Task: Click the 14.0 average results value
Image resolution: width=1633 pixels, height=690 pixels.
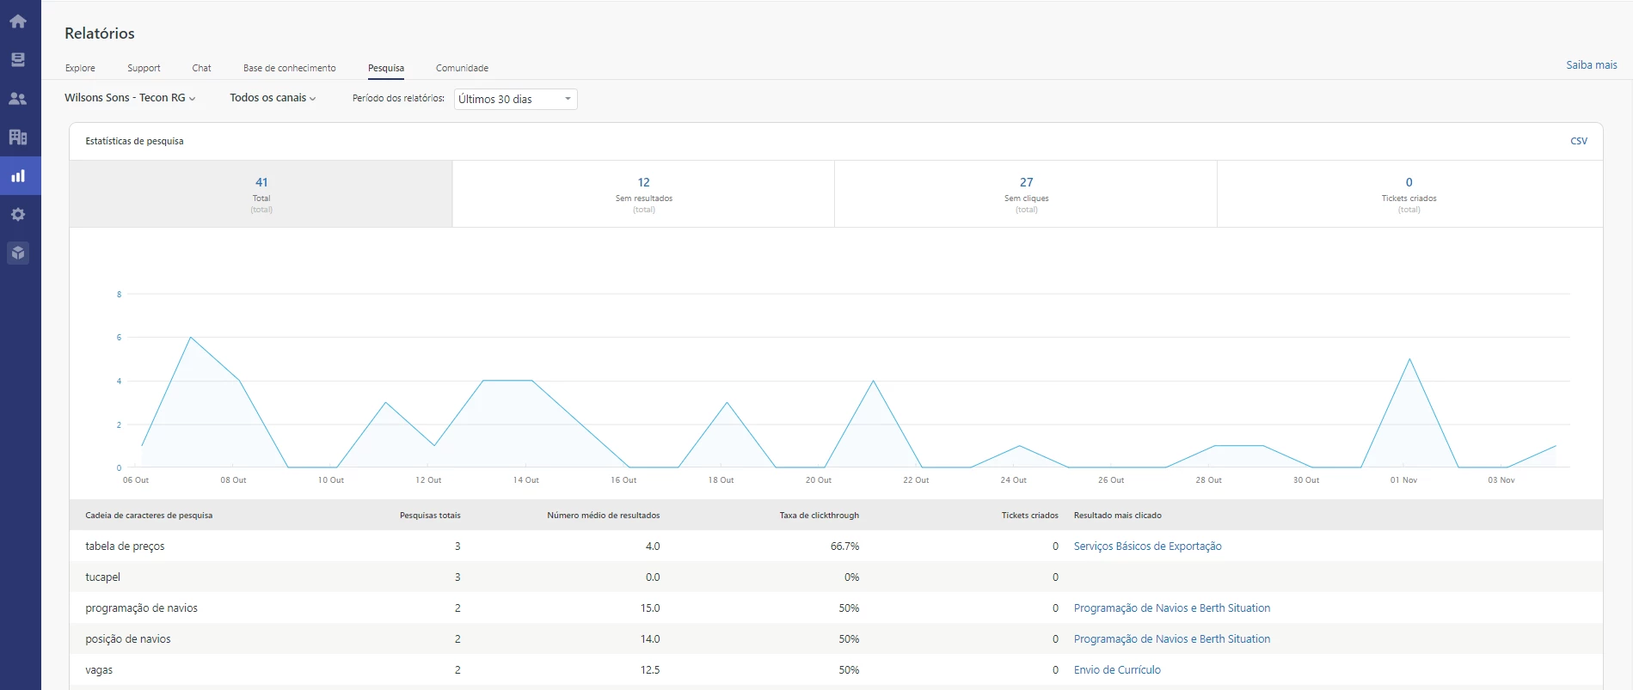Action: [x=650, y=639]
